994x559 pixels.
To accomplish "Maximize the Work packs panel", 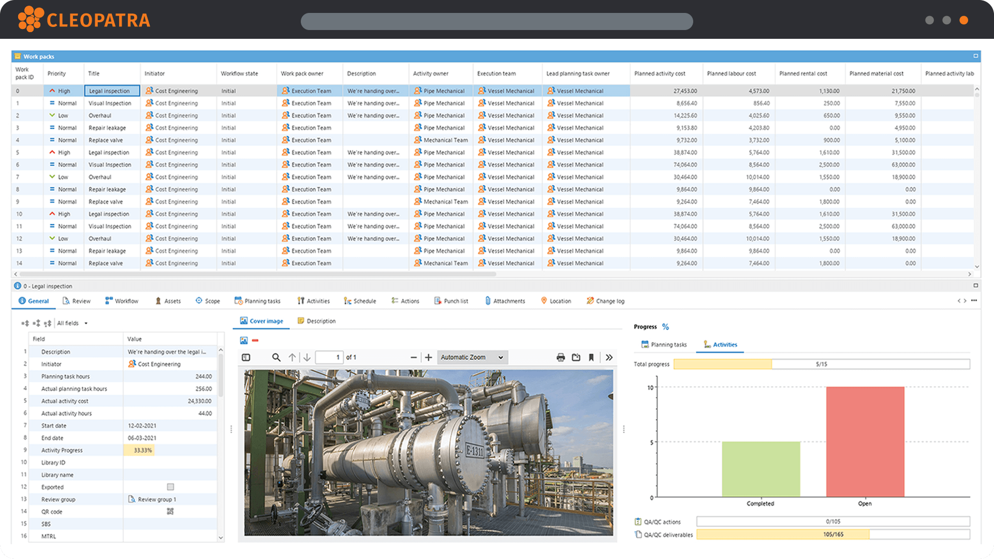I will click(976, 56).
